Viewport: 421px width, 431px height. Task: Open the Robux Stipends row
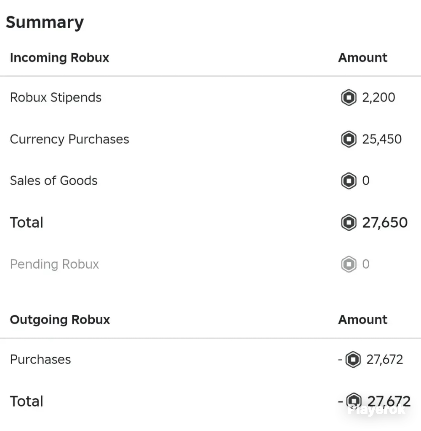click(x=210, y=97)
